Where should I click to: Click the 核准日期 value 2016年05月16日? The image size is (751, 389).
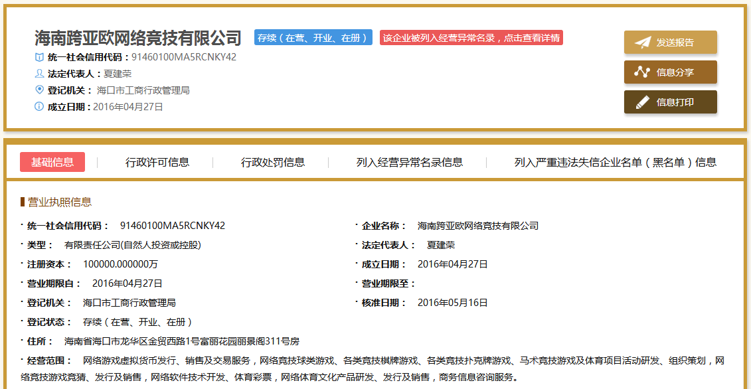[453, 303]
